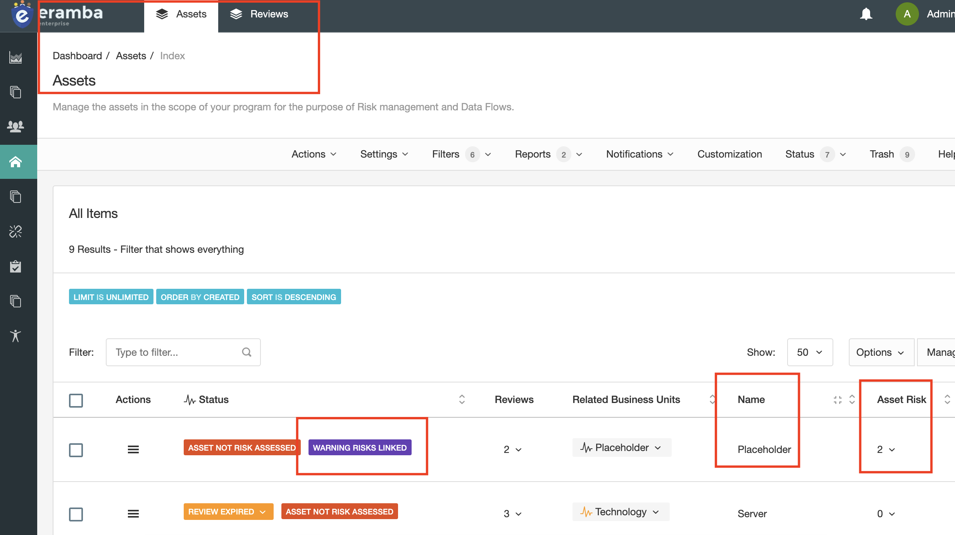Open the clipboard checklist icon in the sidebar
This screenshot has width=955, height=535.
16,266
